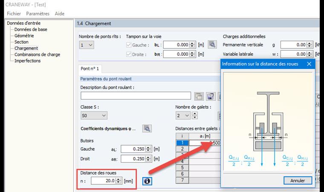Click the wheel distance info icon
The image size is (324, 192).
coord(147,181)
